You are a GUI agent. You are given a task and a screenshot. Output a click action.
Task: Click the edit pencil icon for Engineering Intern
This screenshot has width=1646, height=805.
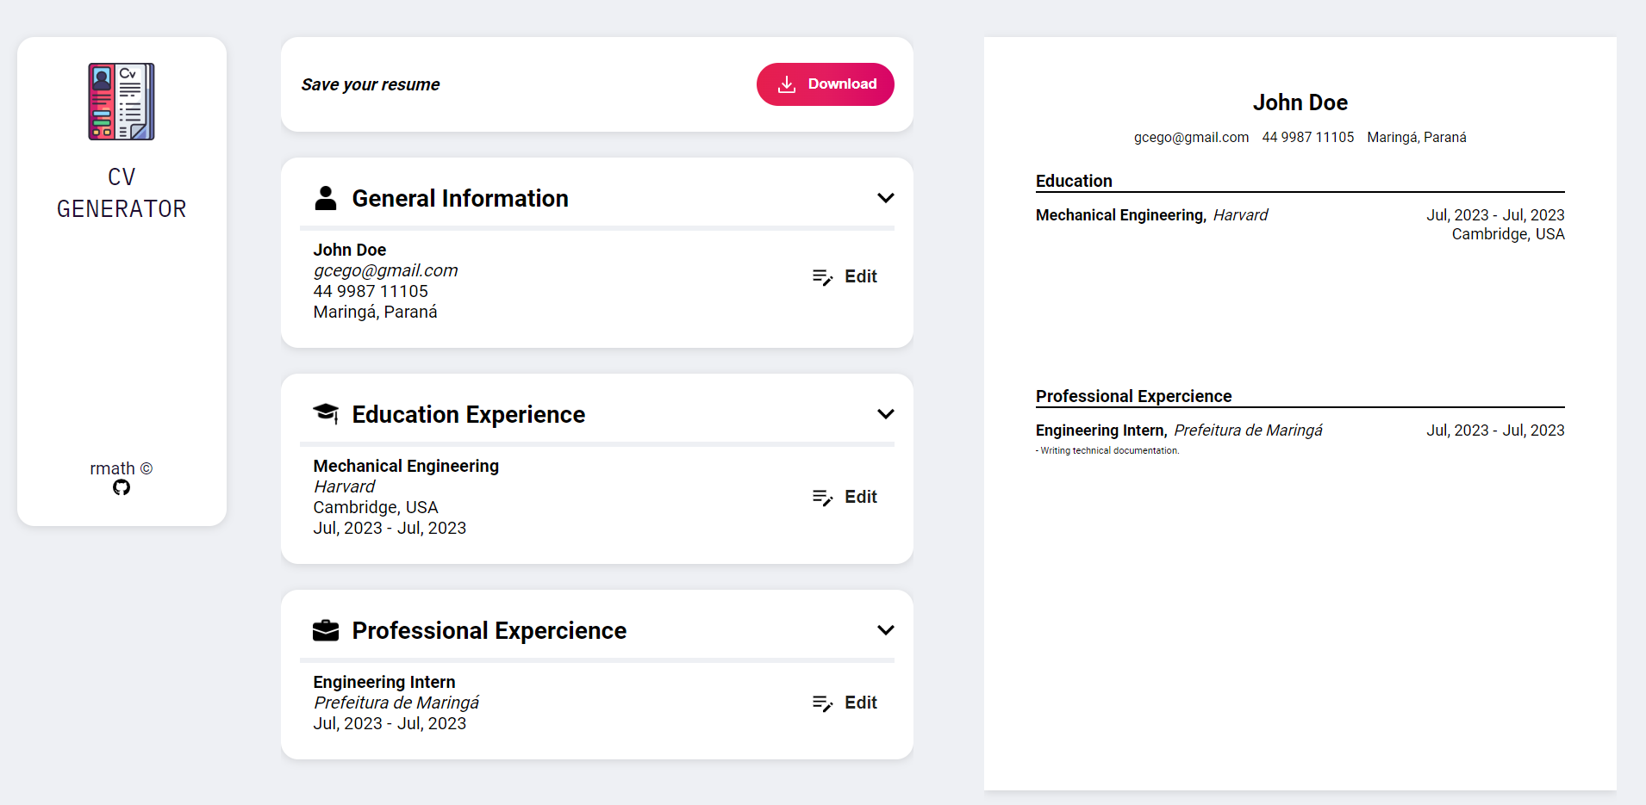823,703
